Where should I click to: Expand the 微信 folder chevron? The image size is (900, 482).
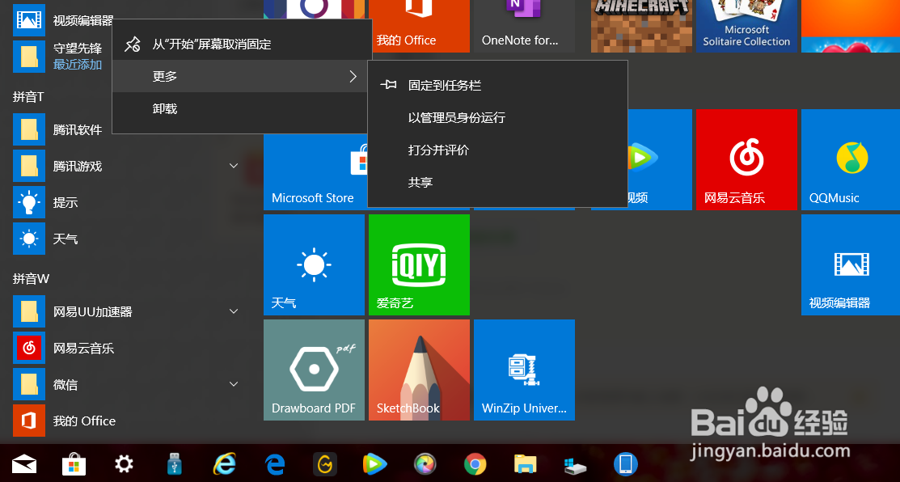tap(234, 384)
